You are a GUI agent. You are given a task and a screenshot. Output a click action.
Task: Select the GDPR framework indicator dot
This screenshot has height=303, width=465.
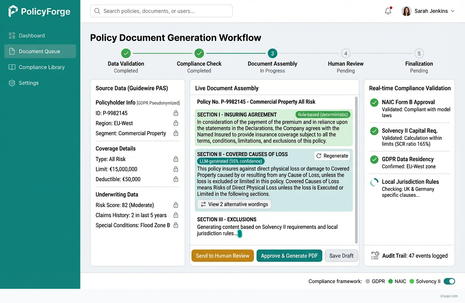click(368, 281)
